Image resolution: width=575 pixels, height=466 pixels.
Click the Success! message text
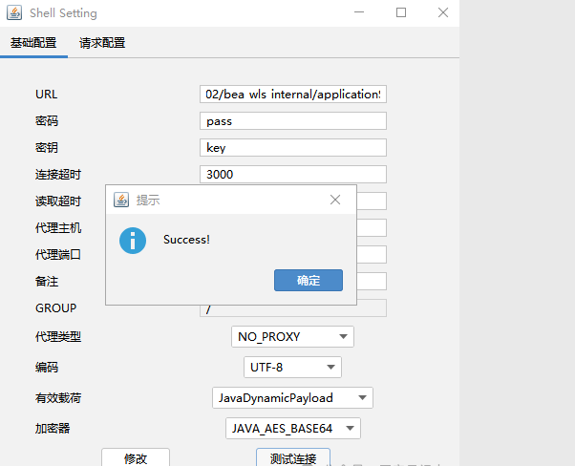tap(186, 240)
